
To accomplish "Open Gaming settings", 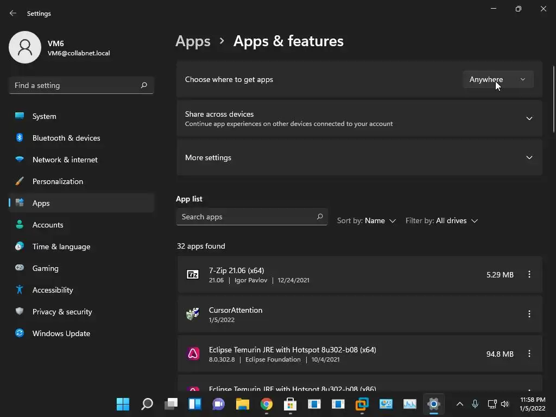I will (81, 268).
